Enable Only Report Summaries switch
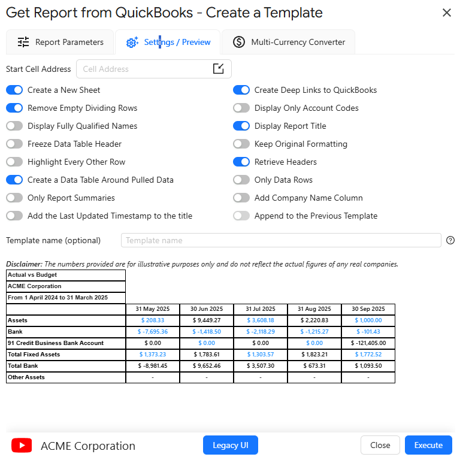 (14, 198)
